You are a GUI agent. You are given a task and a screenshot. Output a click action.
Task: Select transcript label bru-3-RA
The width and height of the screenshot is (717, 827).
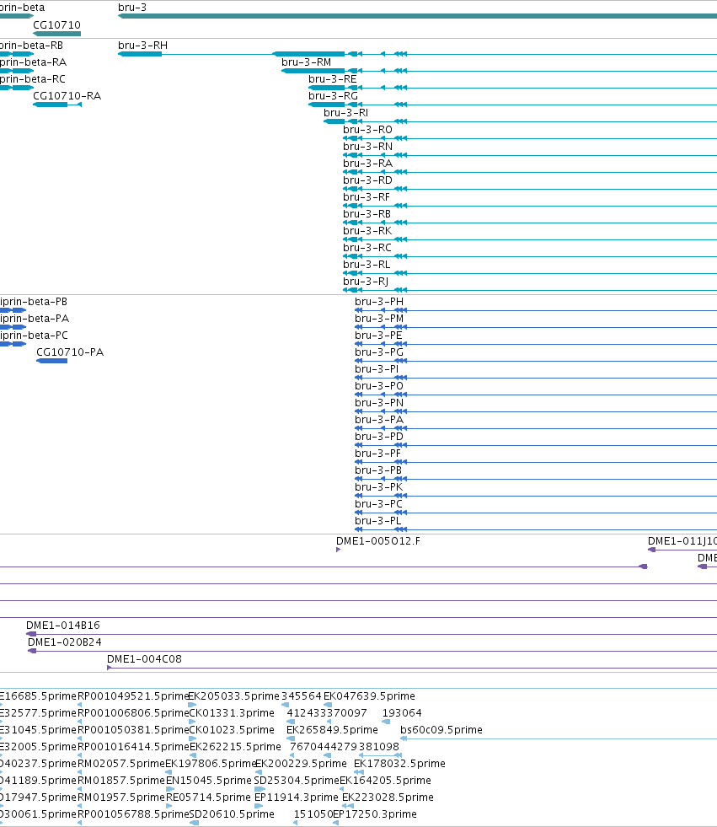[x=368, y=164]
